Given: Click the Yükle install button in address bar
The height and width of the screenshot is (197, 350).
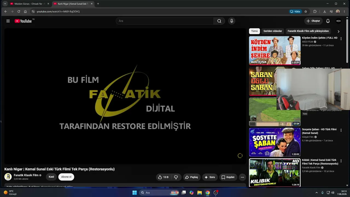Looking at the screenshot, I should pos(295,11).
